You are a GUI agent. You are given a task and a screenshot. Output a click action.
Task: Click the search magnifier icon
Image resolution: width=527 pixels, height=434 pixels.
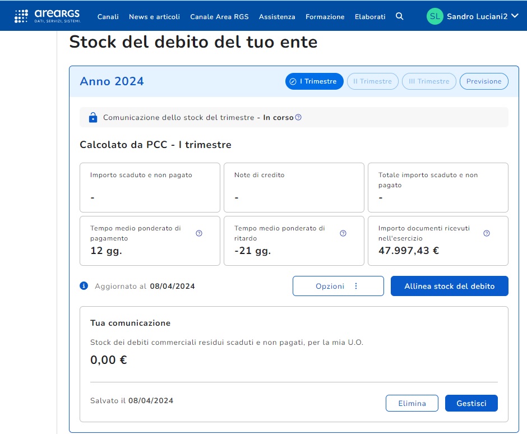(399, 16)
